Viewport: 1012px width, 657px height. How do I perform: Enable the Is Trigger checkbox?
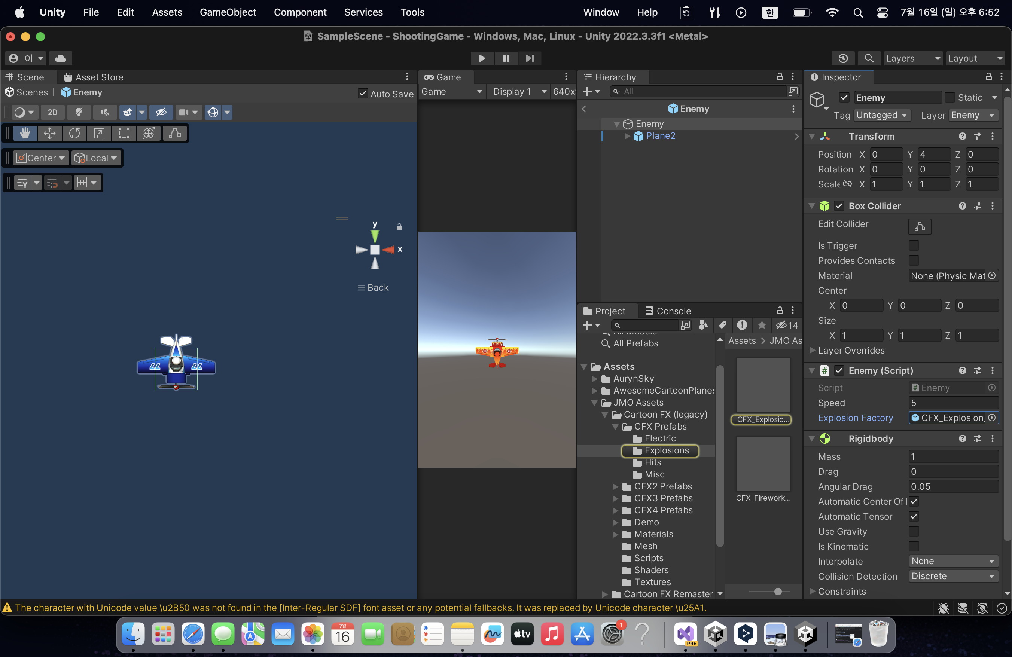tap(913, 245)
